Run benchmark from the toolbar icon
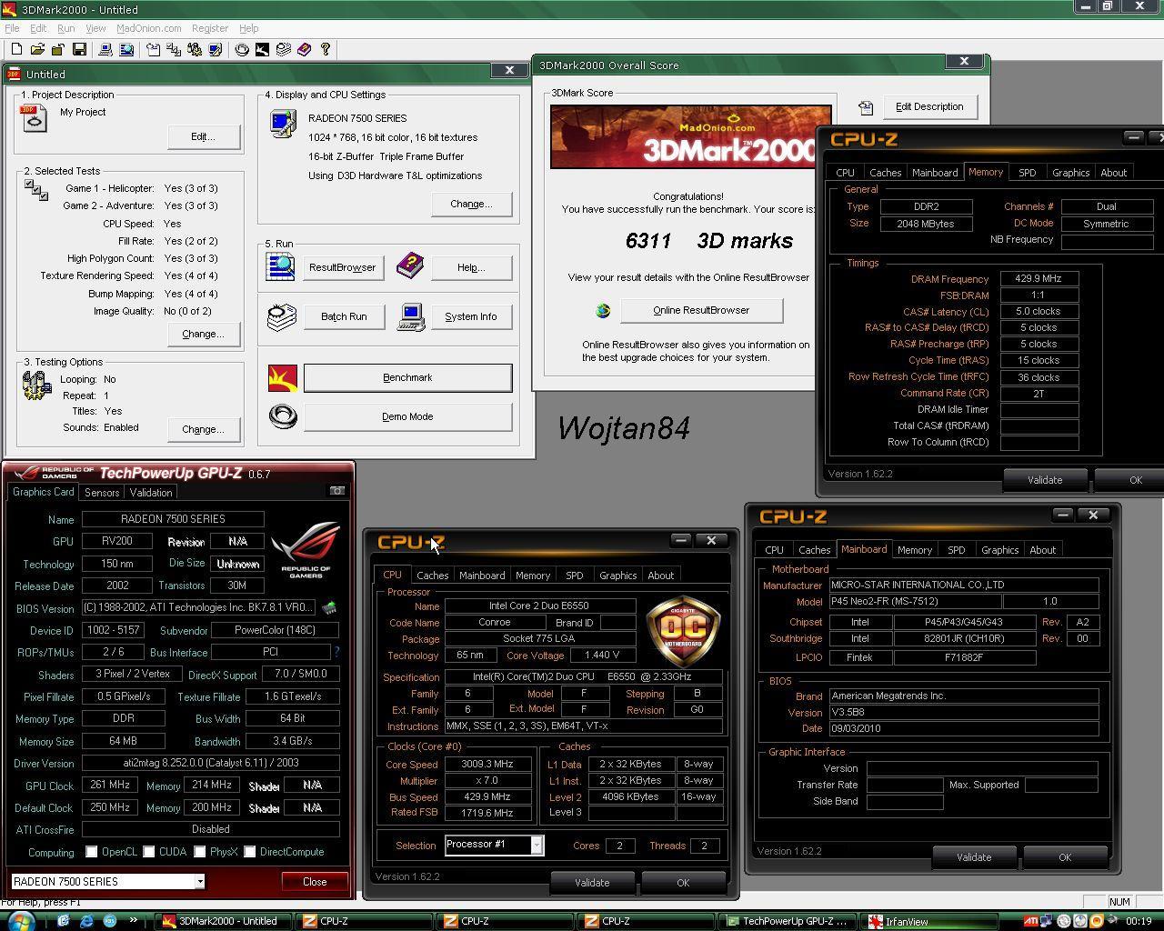The image size is (1164, 931). pos(262,49)
